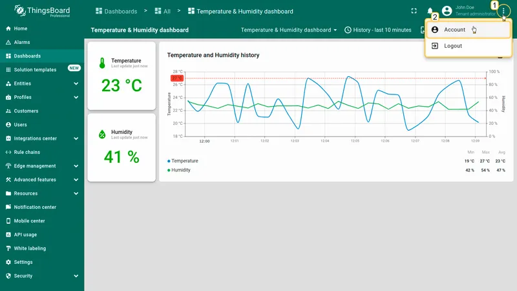Go to Dashboards breadcrumb
Image resolution: width=517 pixels, height=291 pixels.
coord(116,11)
